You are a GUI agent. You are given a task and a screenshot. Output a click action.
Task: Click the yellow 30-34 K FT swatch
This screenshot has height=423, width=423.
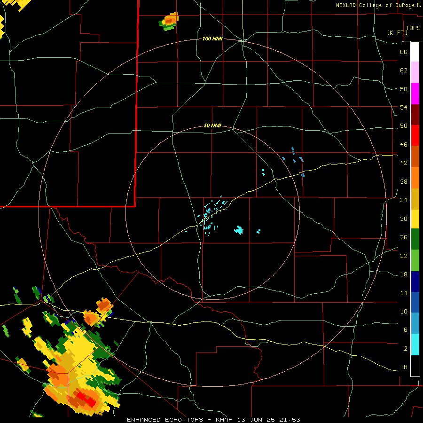tap(415, 219)
